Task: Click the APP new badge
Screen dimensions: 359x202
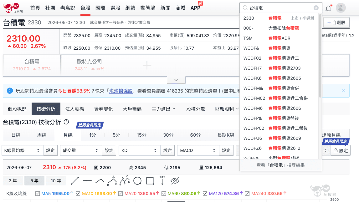Action: [200, 3]
